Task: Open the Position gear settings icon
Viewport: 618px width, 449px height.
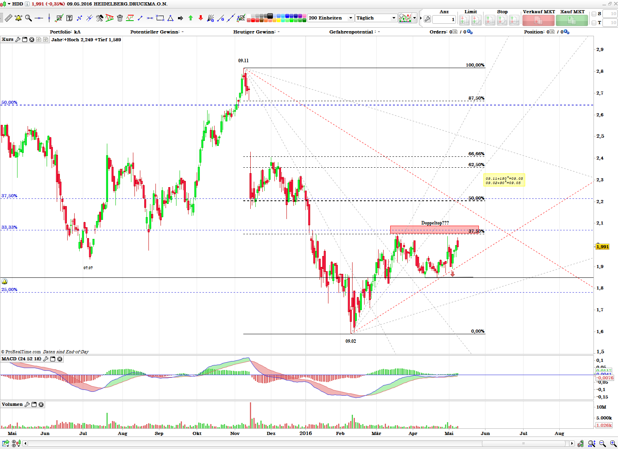Action: 567,32
